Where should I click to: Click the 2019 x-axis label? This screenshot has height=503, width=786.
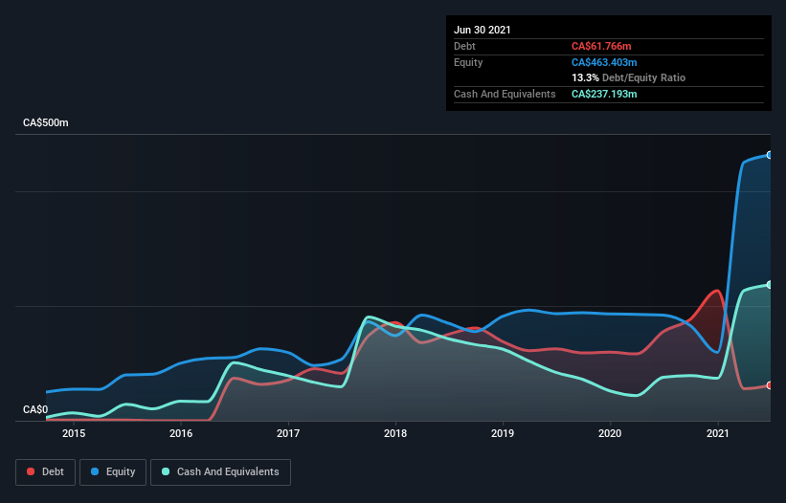coord(503,433)
